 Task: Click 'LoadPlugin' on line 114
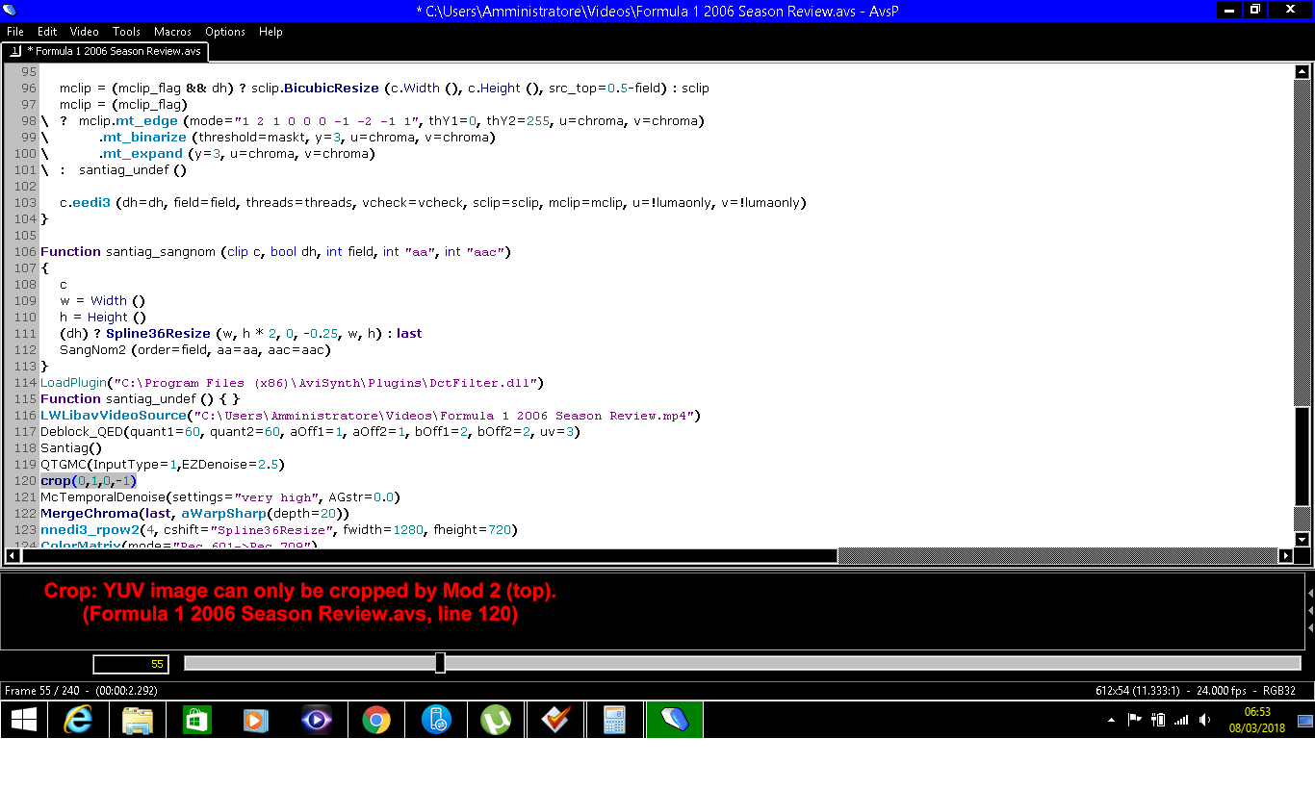(x=73, y=383)
